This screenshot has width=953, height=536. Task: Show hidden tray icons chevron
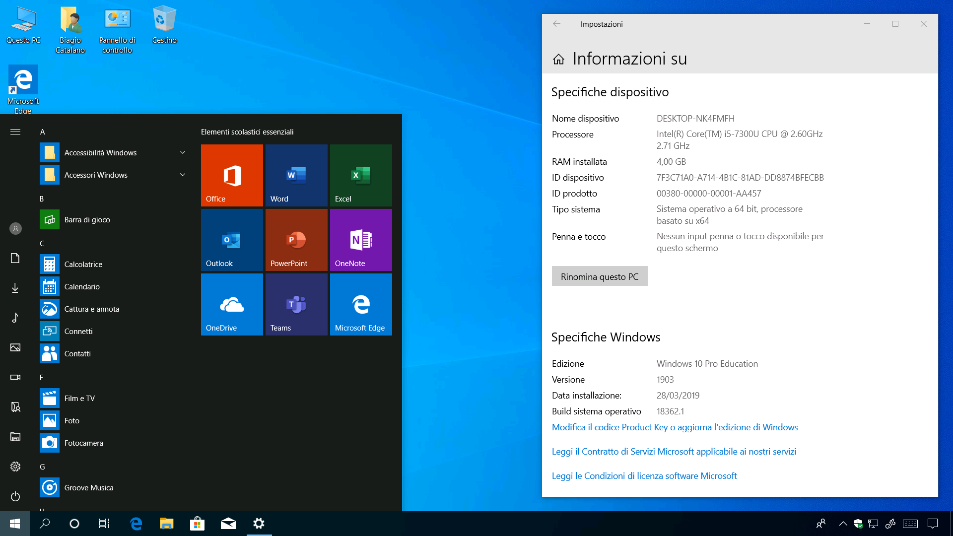[x=843, y=524]
